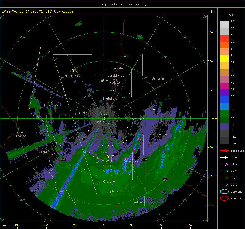Viewport: 245px width, 229px height.
Task: Click the Lake Louise label
Action: pyautogui.click(x=21, y=134)
